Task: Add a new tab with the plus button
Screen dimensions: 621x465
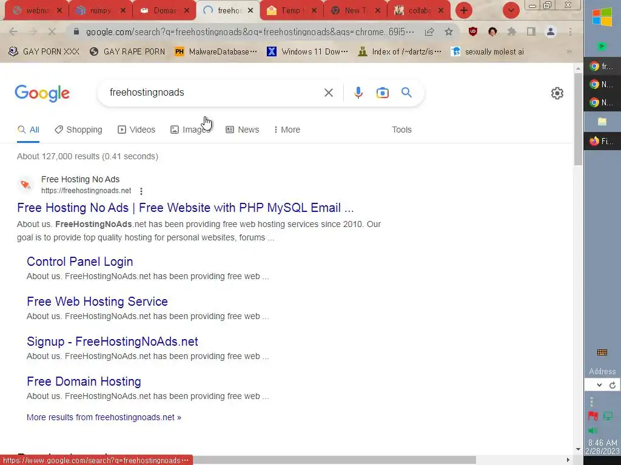Action: pos(464,10)
